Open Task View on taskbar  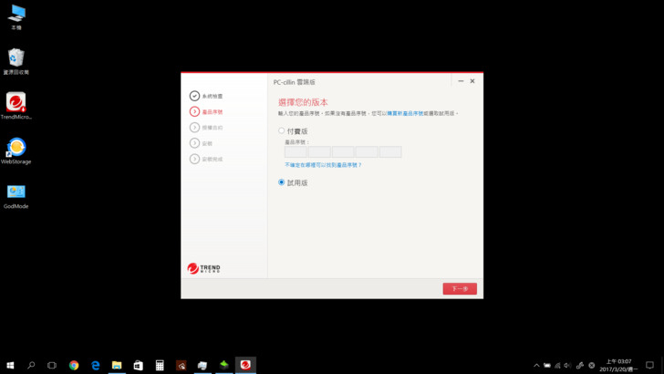click(x=52, y=365)
